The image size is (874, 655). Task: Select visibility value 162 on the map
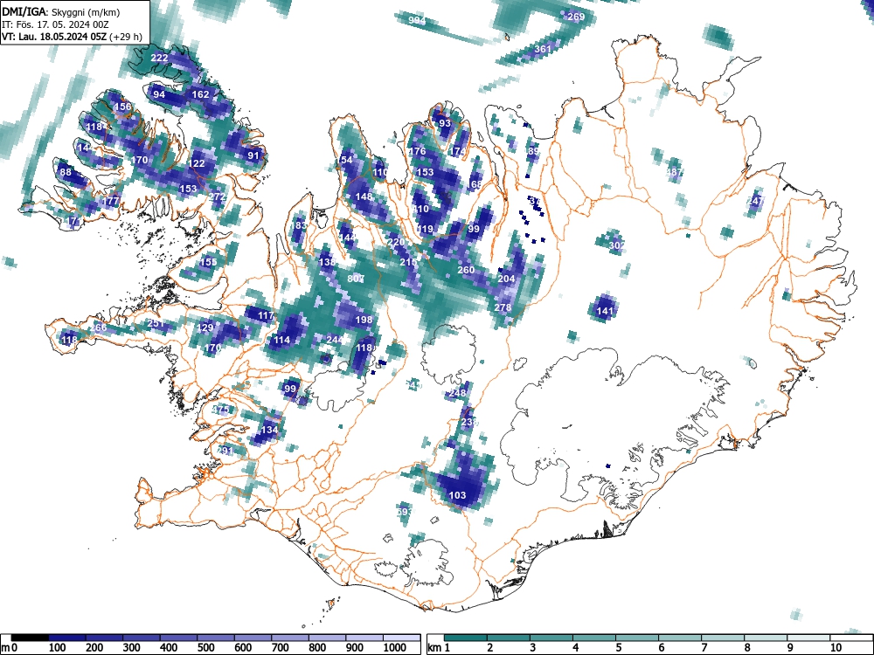tap(201, 94)
